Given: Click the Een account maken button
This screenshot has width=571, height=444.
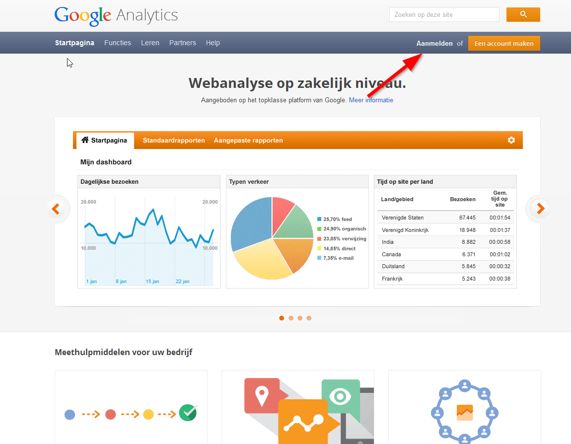Looking at the screenshot, I should coord(504,43).
